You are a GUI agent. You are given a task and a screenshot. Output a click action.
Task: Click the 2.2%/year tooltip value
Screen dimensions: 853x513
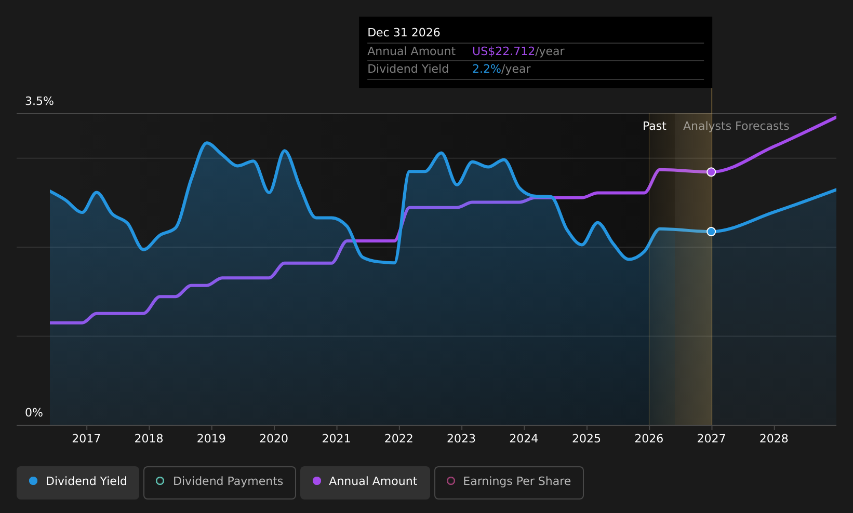click(501, 69)
